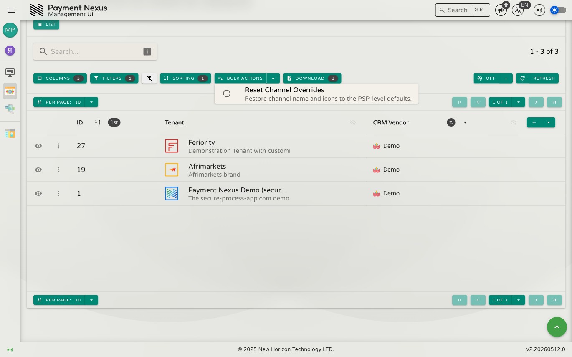Open the bottom page selector dropdown

click(519, 300)
